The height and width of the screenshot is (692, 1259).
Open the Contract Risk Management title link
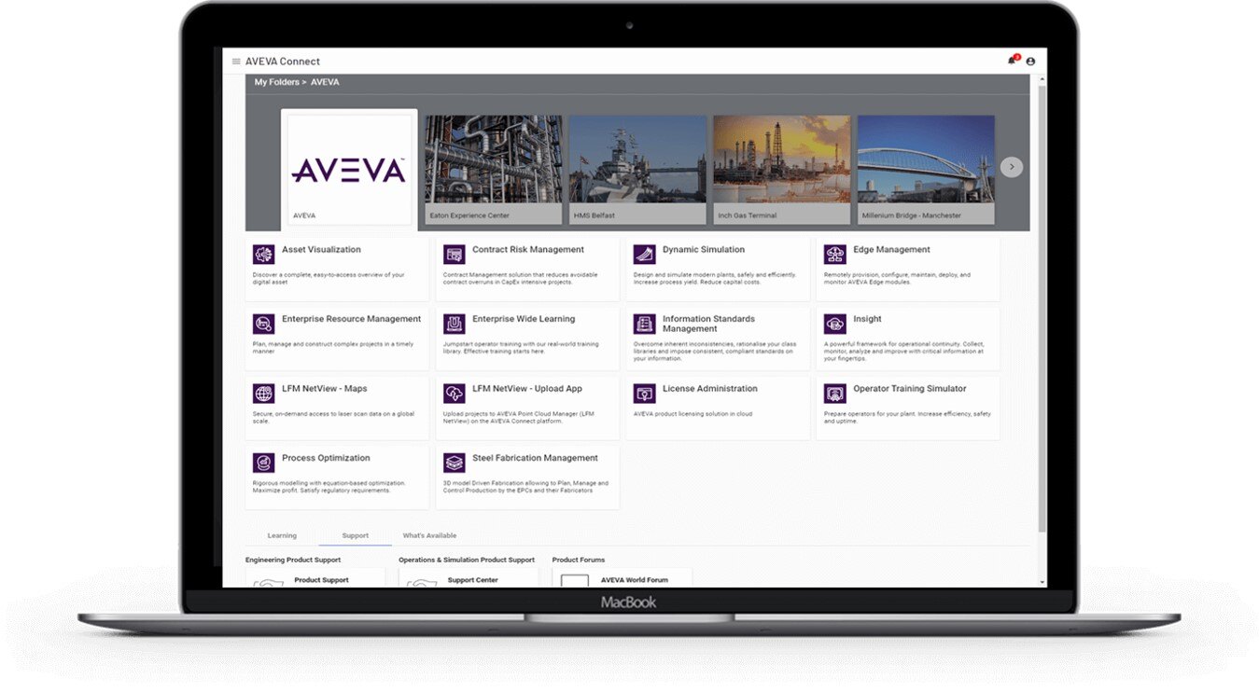click(x=528, y=250)
